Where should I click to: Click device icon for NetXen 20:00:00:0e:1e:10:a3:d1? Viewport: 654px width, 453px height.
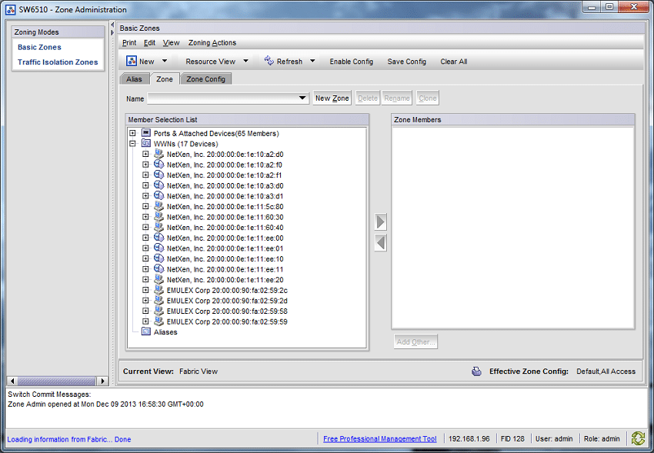[x=159, y=195]
